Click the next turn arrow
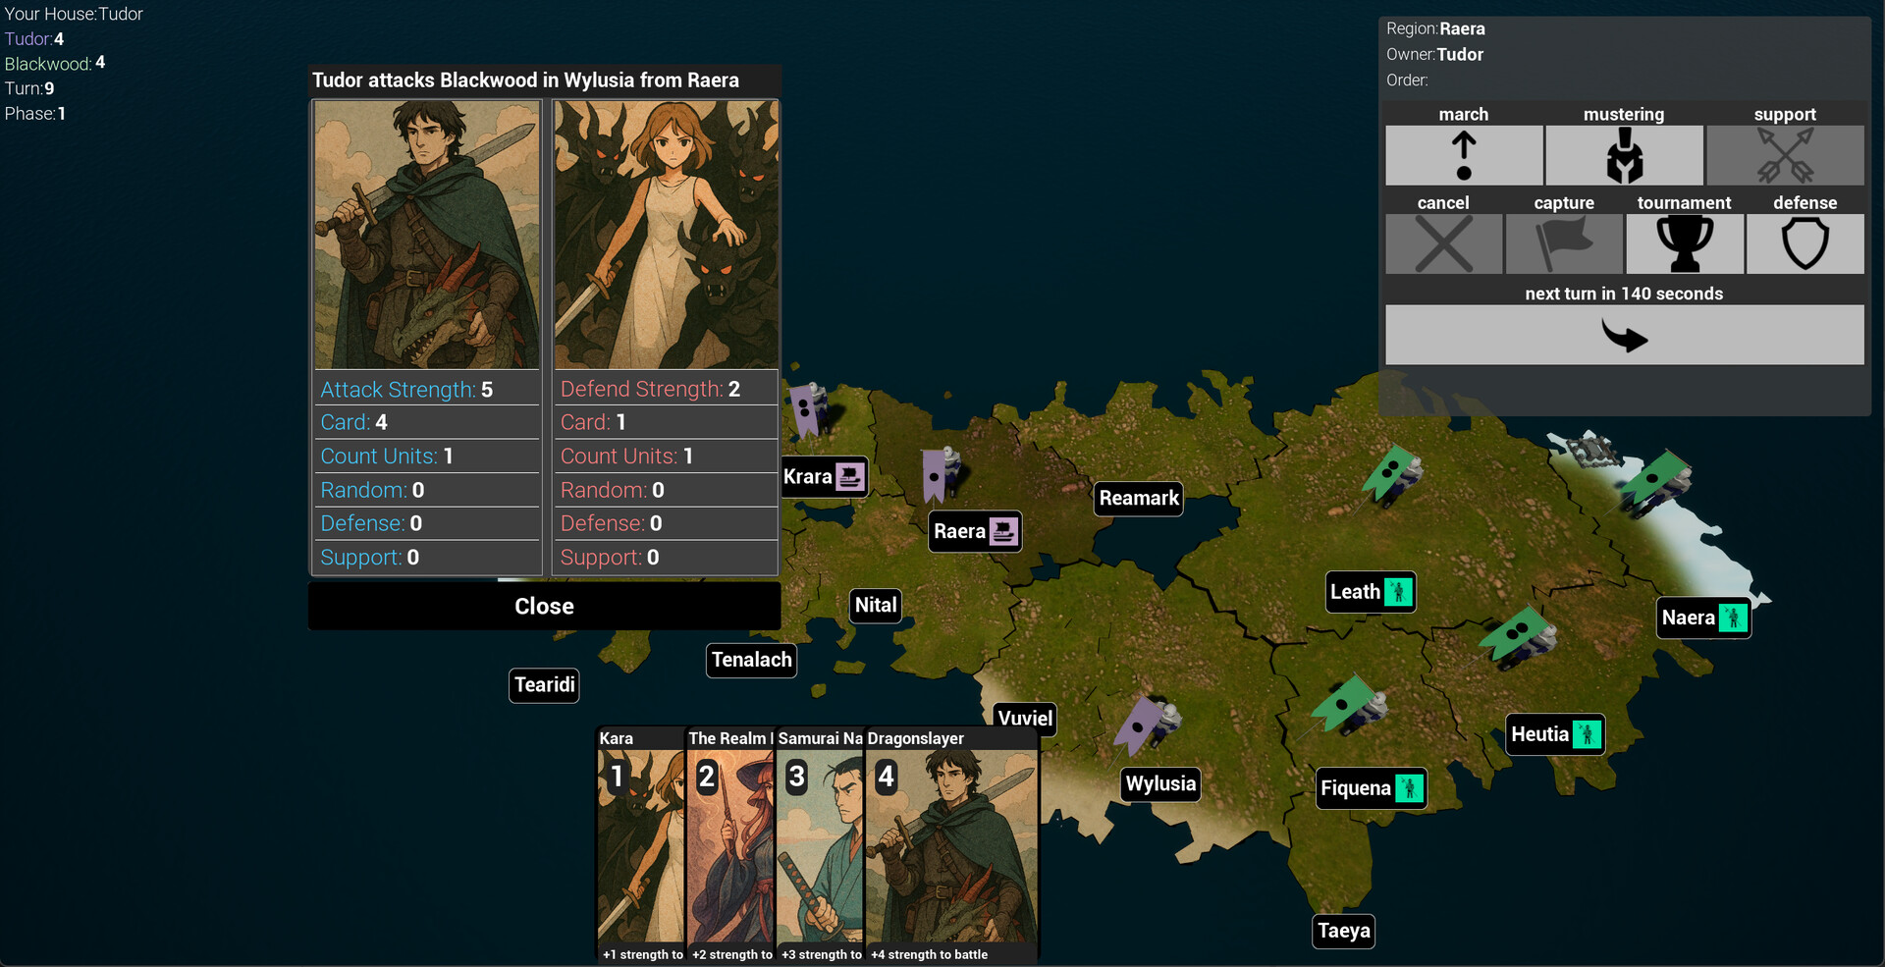This screenshot has height=967, width=1885. click(1625, 335)
